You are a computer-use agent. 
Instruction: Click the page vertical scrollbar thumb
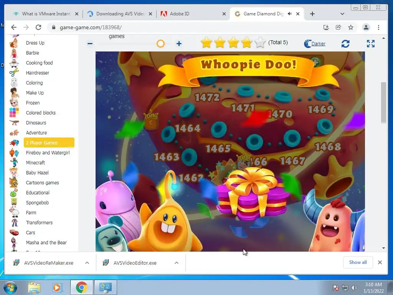(383, 102)
